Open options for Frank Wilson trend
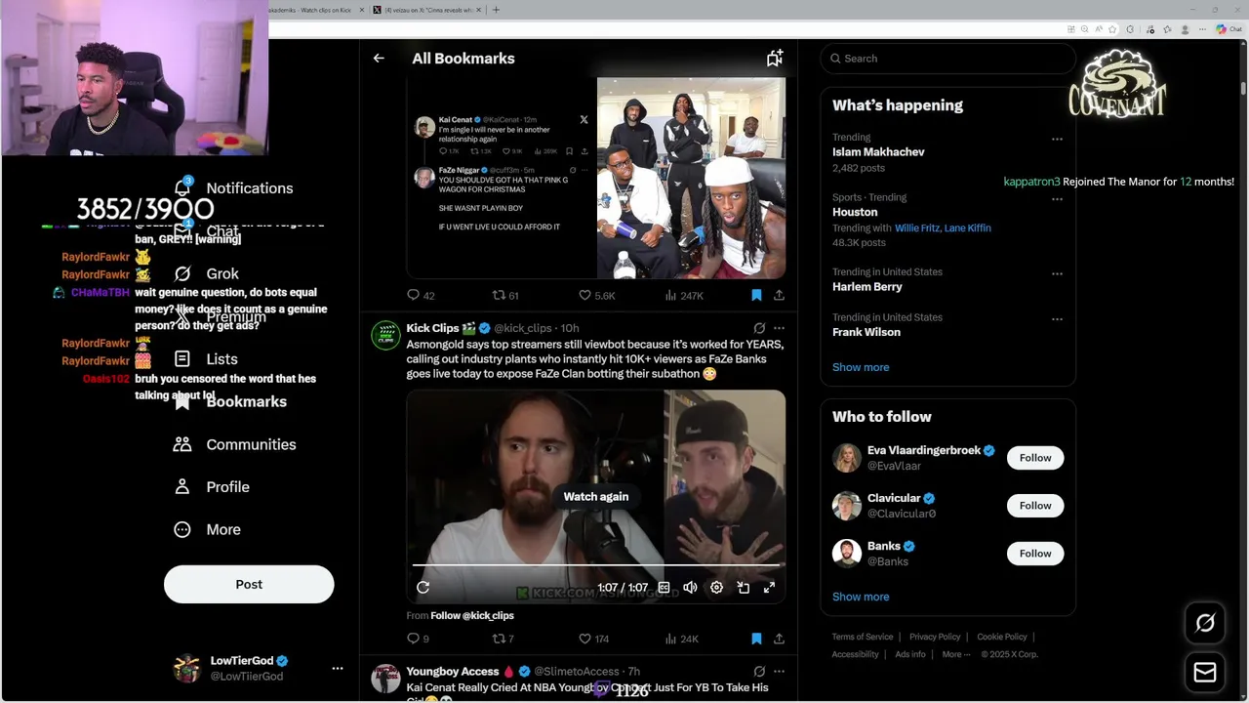The image size is (1249, 703). (x=1057, y=318)
